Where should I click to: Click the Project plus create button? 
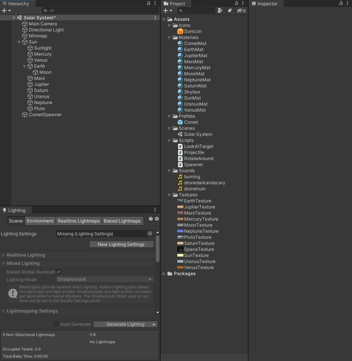tap(166, 11)
